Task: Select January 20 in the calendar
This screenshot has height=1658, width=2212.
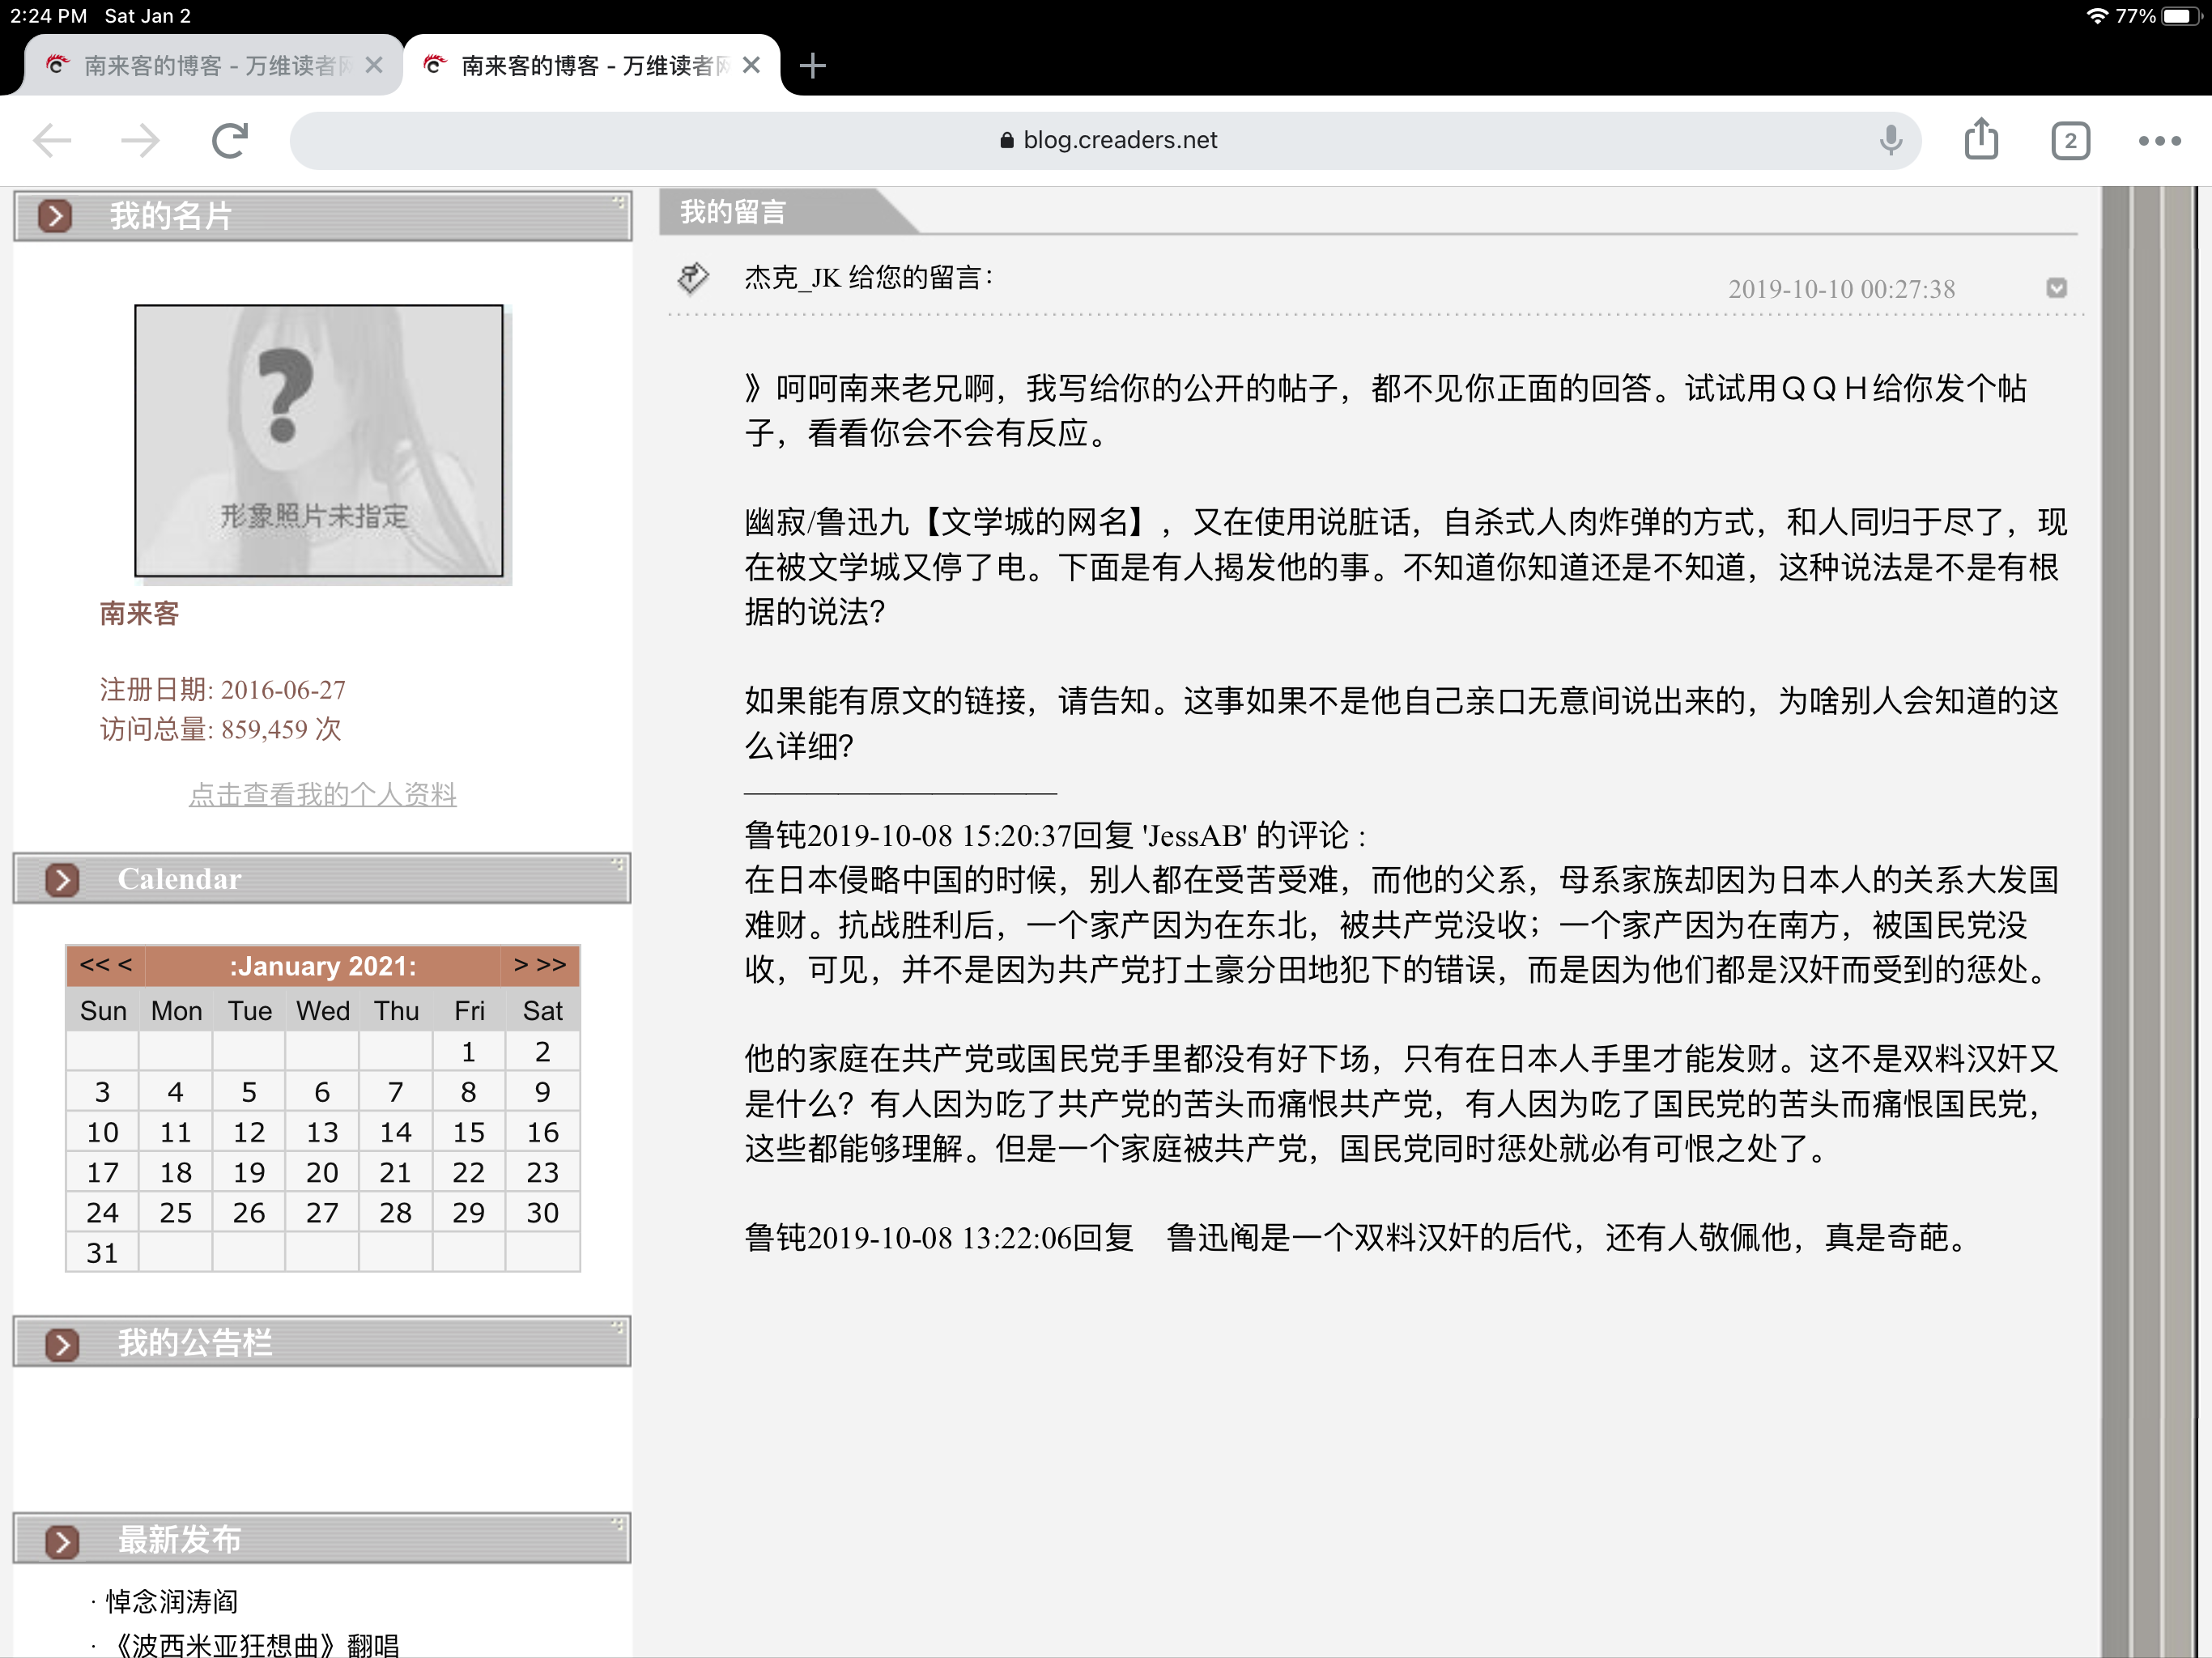Action: tap(322, 1172)
